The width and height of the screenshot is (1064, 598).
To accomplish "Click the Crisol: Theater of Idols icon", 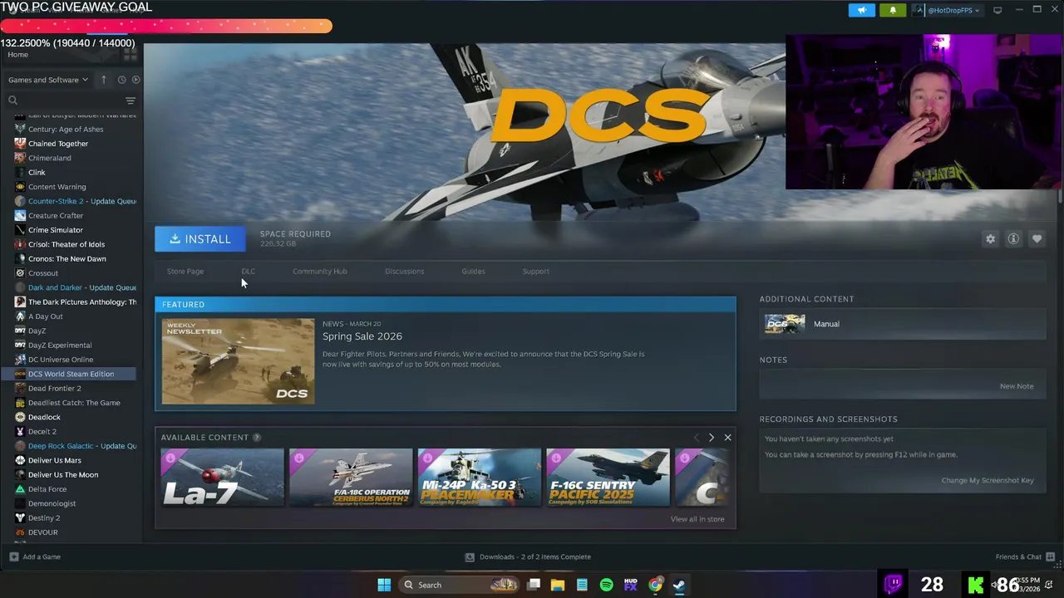I will [20, 244].
